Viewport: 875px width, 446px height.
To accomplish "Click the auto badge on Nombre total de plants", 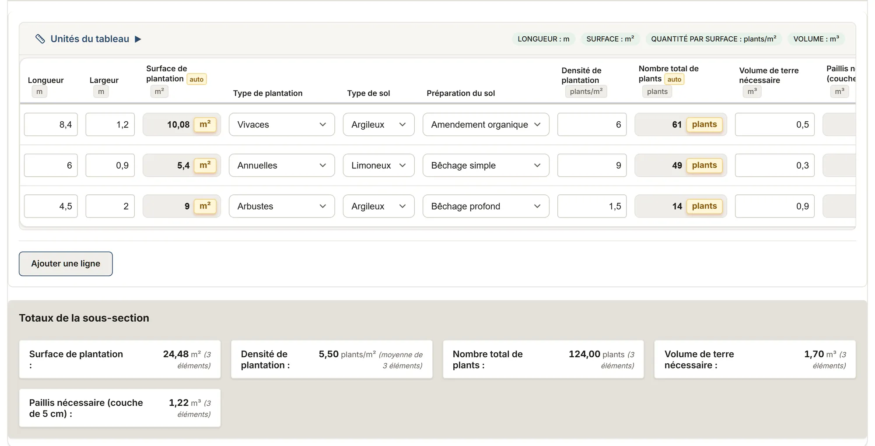I will point(674,79).
